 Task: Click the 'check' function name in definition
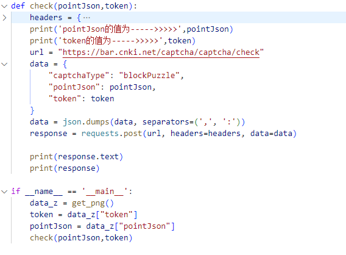point(41,6)
